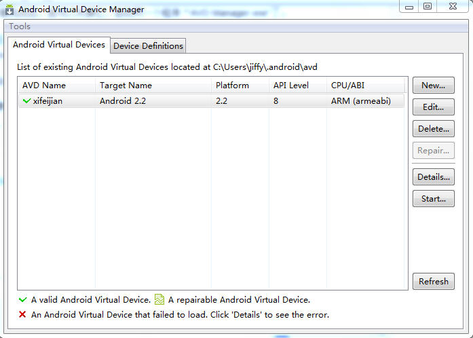Sort by CPU/ABI column header
Image resolution: width=473 pixels, height=338 pixels.
[366, 86]
